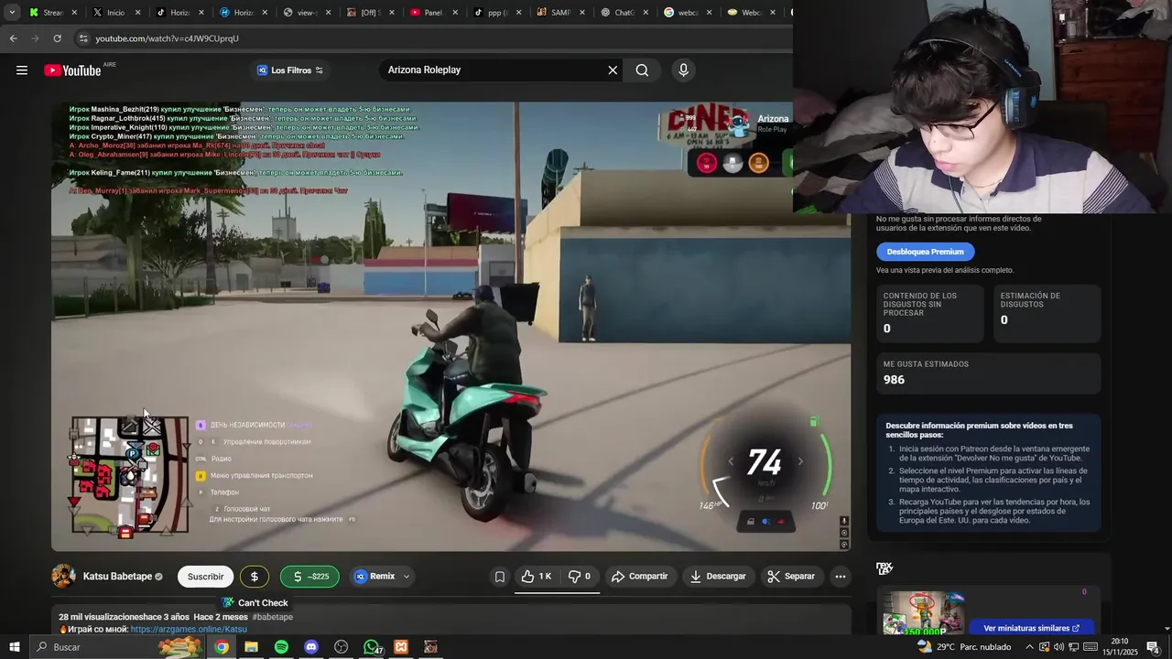Screen dimensions: 1172x659
Task: Click the 29°C Parc. nublado weather widget
Action: click(964, 647)
